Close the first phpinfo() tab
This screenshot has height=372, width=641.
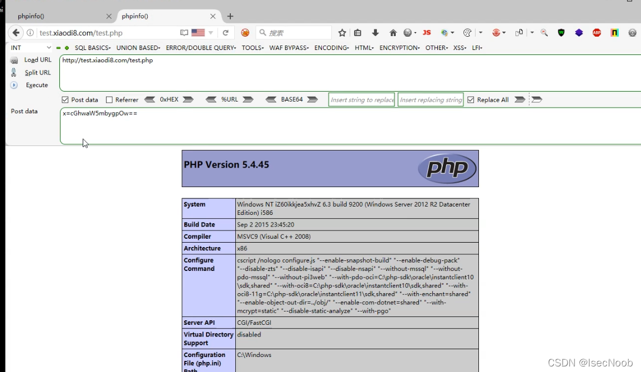(109, 16)
